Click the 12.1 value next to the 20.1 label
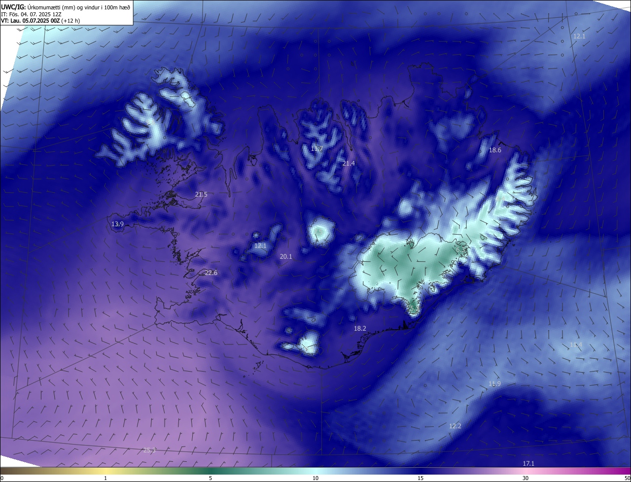 click(x=260, y=246)
